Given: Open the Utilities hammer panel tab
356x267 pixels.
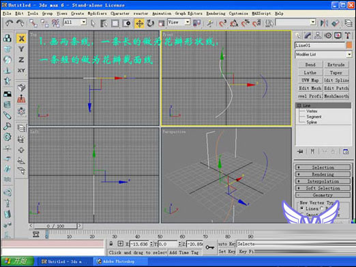Looking at the screenshot, I should tap(348, 35).
